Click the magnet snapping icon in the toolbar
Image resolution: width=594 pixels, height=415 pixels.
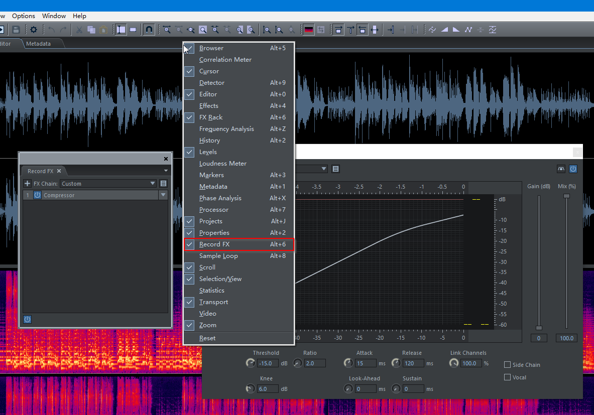click(x=149, y=30)
